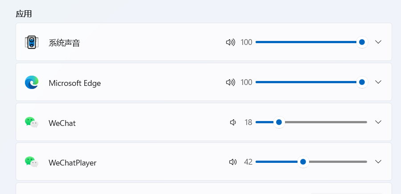Click the Microsoft Edge app icon

[32, 82]
